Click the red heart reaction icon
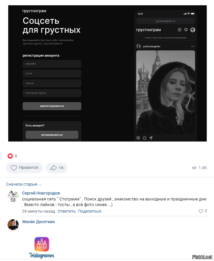214x261 pixels. (x=10, y=156)
